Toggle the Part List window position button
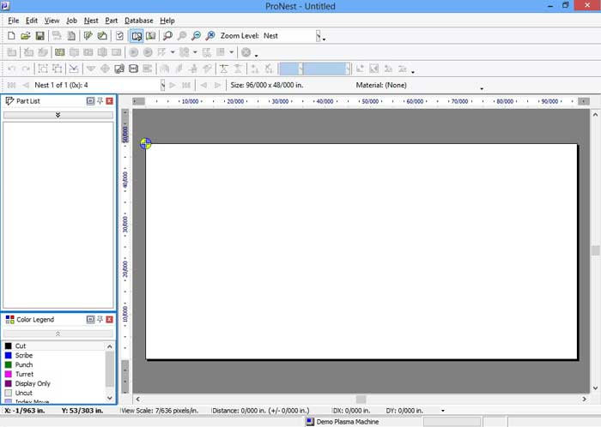The height and width of the screenshot is (427, 601). tap(90, 101)
